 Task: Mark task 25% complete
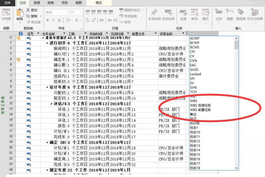click(93, 12)
